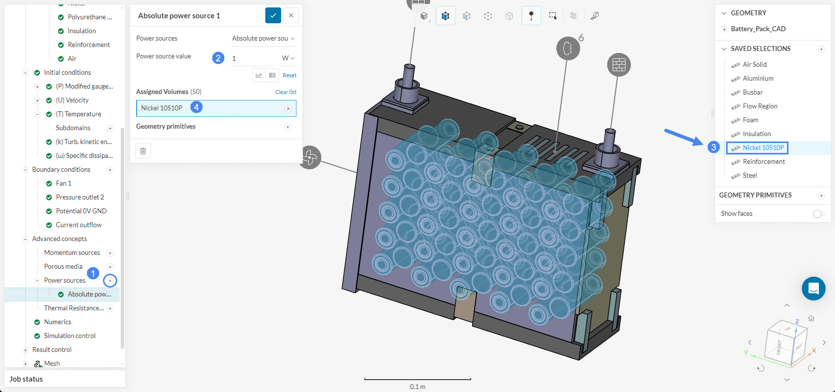Click the home view icon near cube

click(811, 318)
